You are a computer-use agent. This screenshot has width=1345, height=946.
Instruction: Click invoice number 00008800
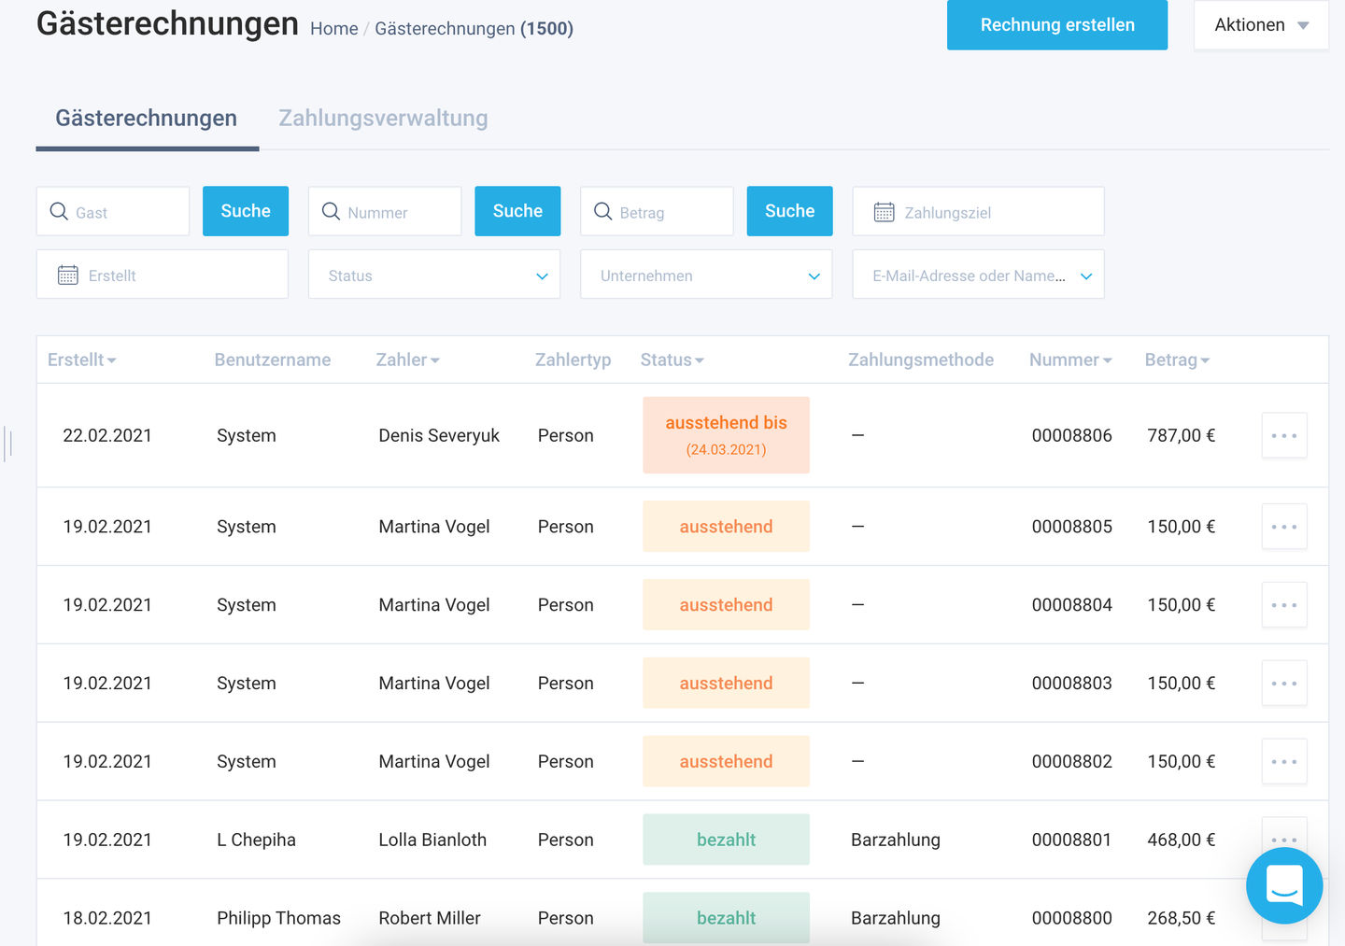tap(1071, 918)
